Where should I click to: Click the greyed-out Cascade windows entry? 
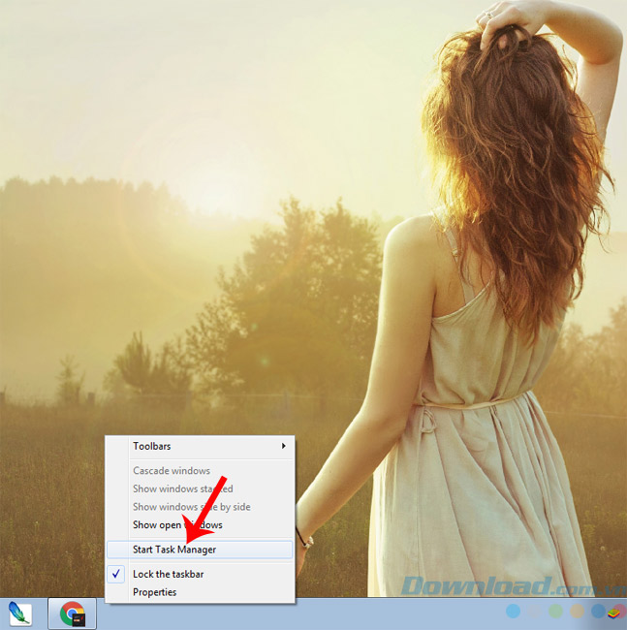click(172, 471)
